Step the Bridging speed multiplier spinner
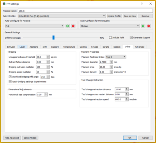Image resolution: width=156 pixels, height=143 pixels. pos(48,72)
